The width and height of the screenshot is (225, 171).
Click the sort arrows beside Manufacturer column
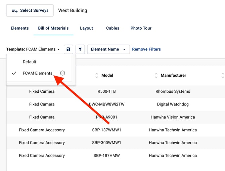coord(156,76)
